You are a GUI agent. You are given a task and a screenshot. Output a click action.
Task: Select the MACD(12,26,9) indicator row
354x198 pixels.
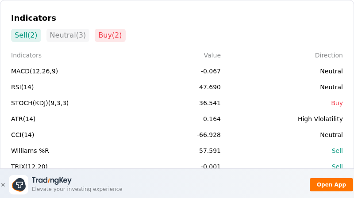(x=177, y=71)
